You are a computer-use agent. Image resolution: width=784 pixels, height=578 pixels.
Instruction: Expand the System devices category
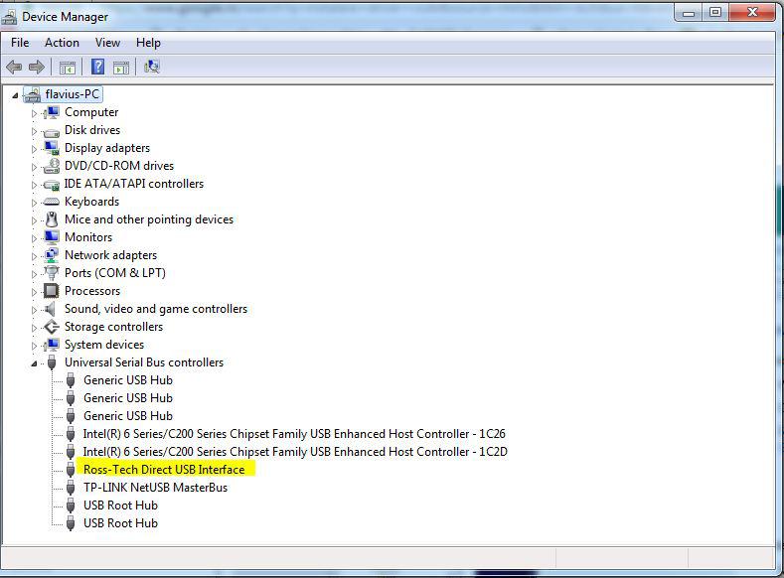pyautogui.click(x=34, y=346)
